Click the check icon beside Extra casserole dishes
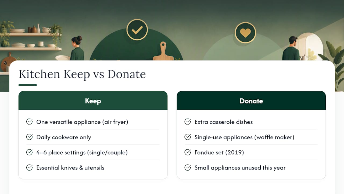The height and width of the screenshot is (194, 344). [188, 122]
